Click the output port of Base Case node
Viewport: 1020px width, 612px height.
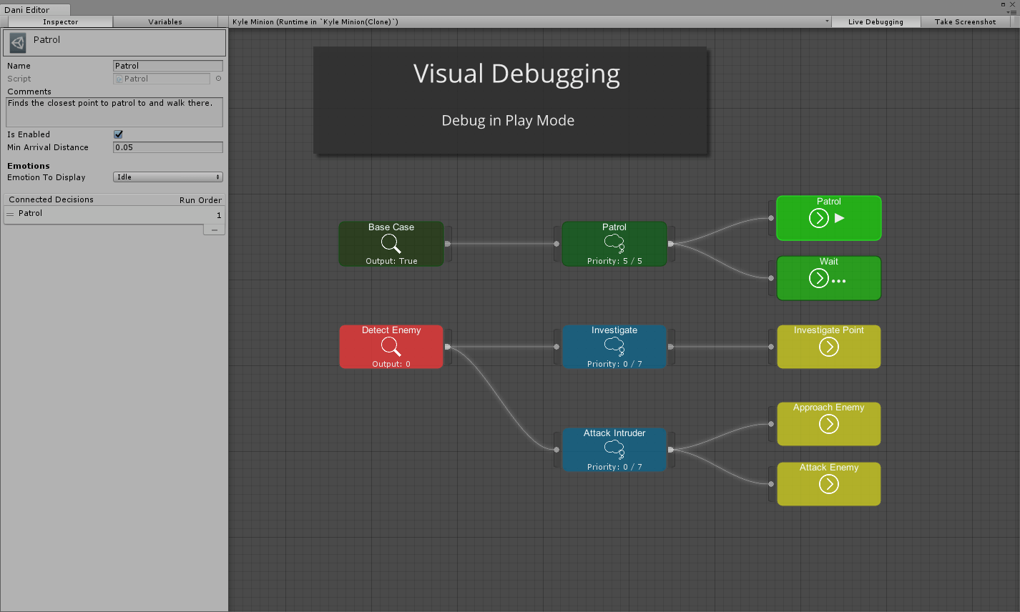pyautogui.click(x=448, y=244)
